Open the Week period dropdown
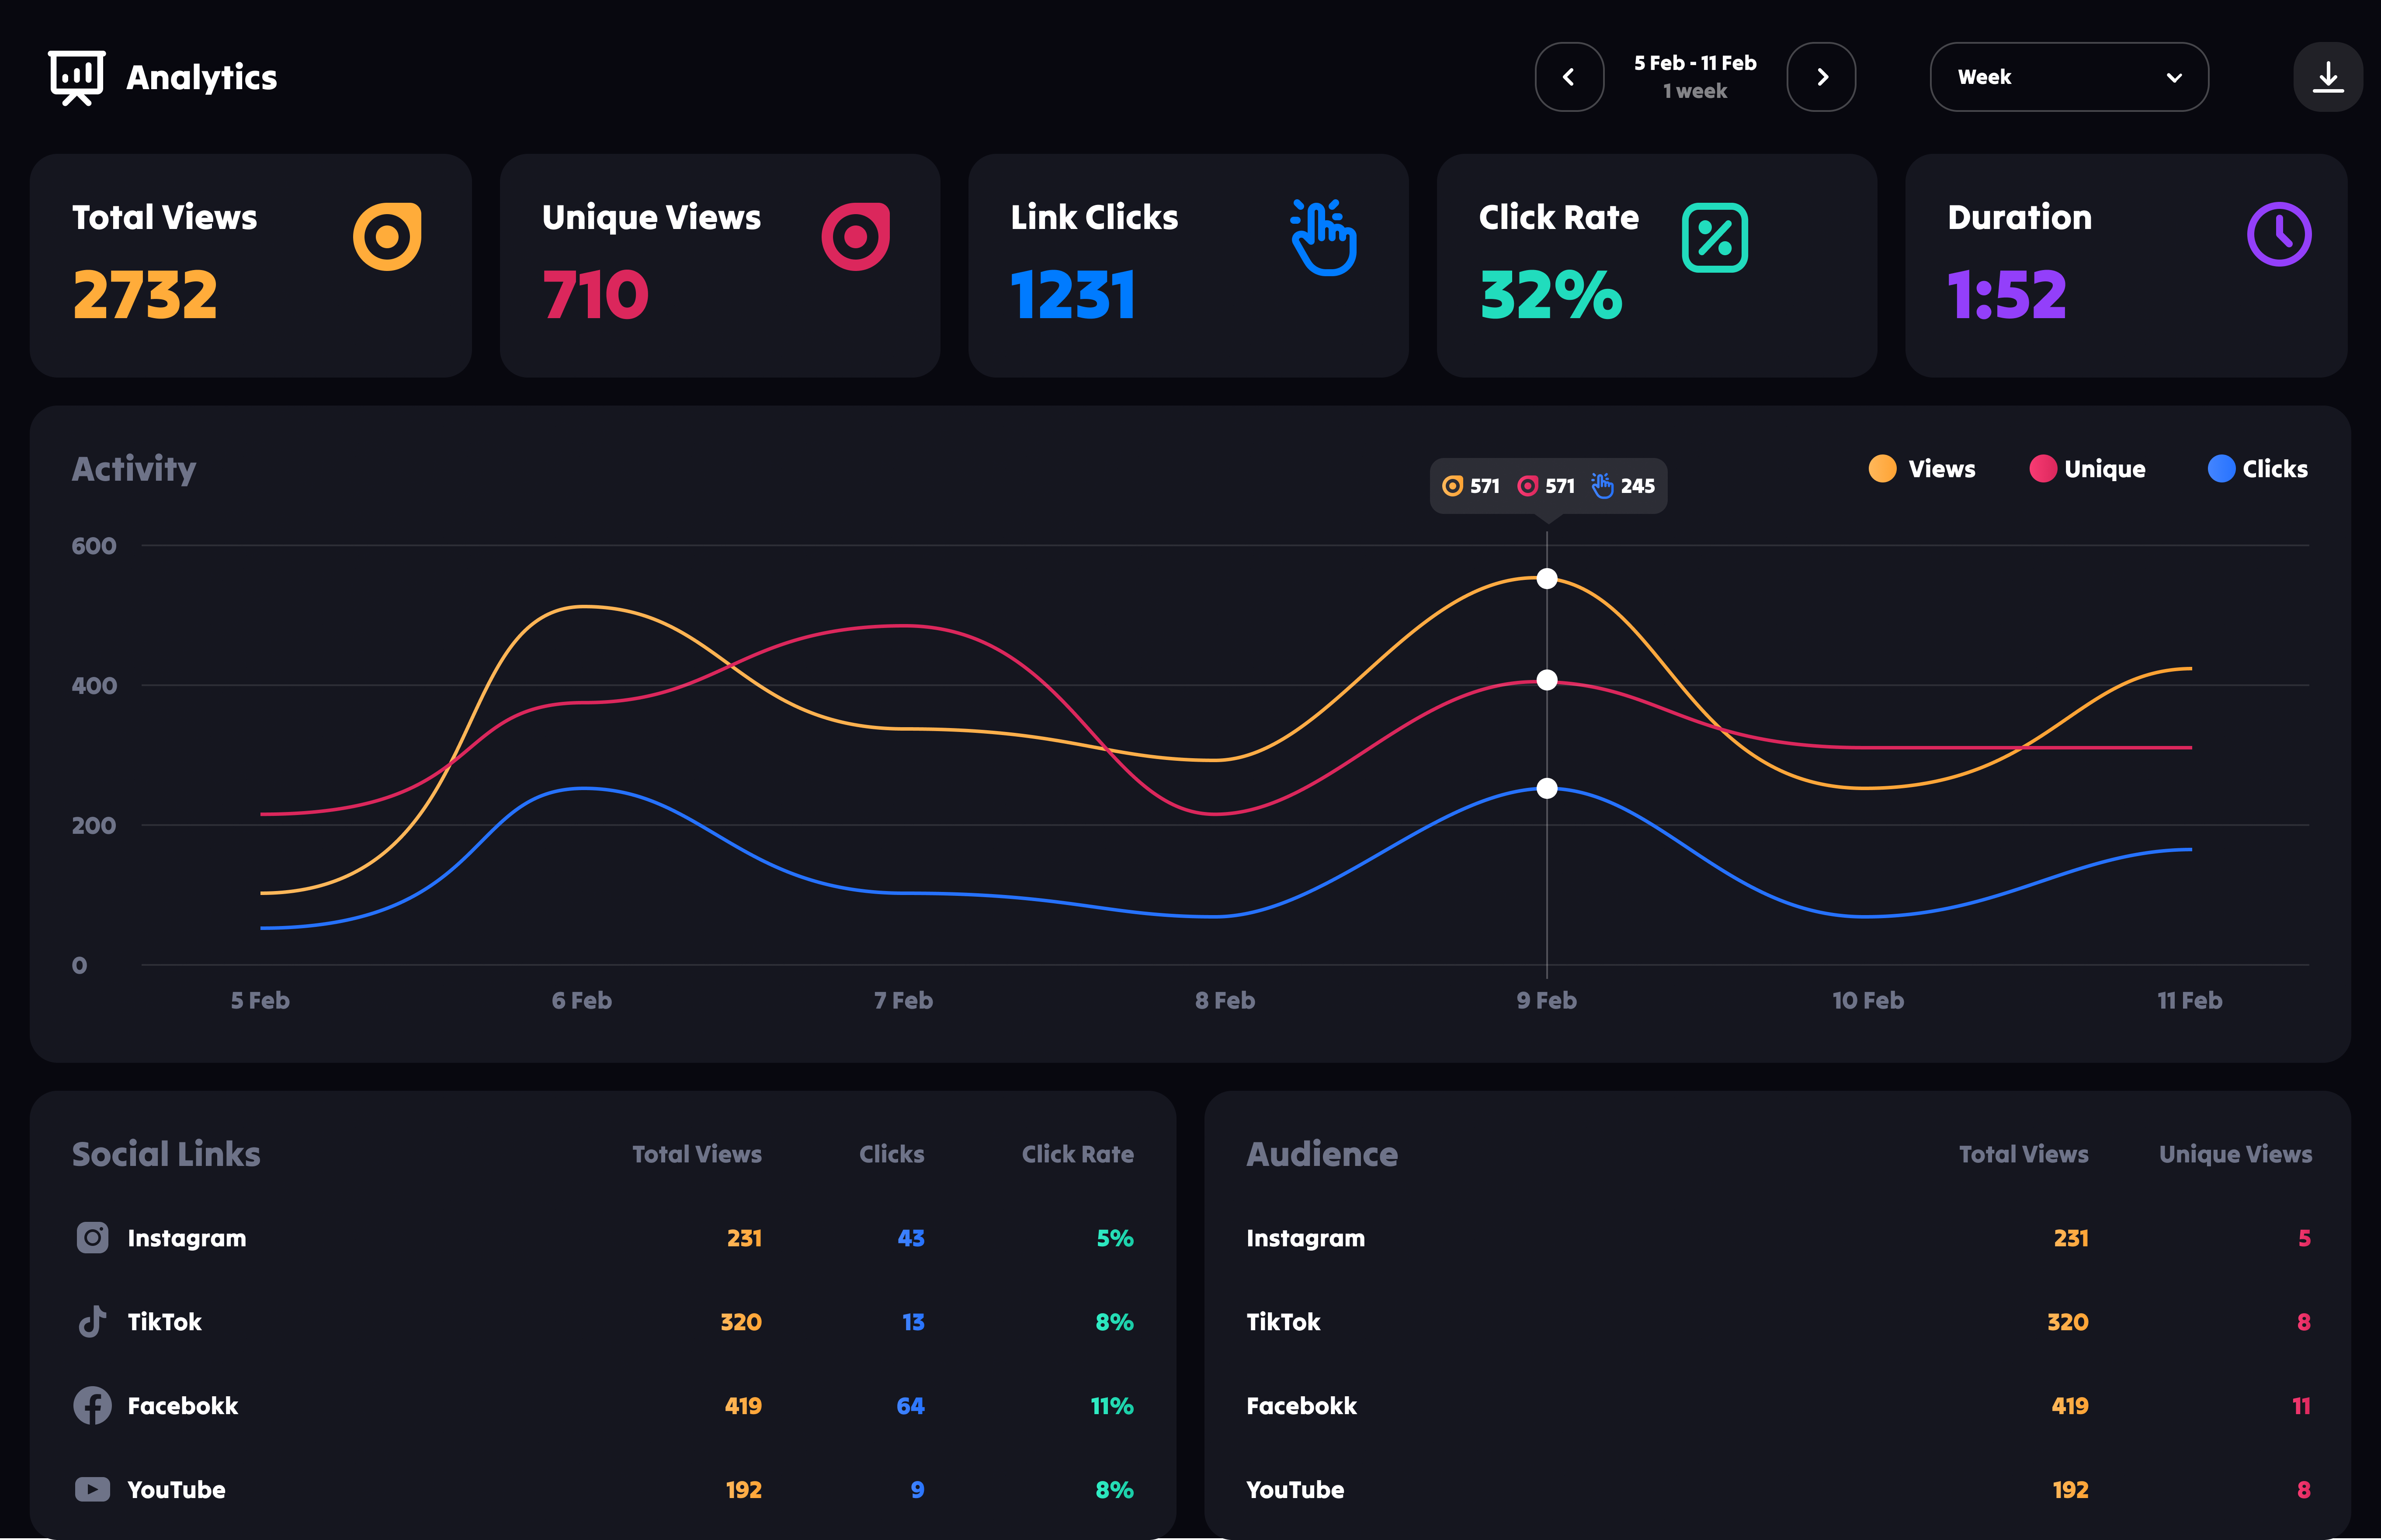This screenshot has height=1540, width=2381. tap(2069, 77)
